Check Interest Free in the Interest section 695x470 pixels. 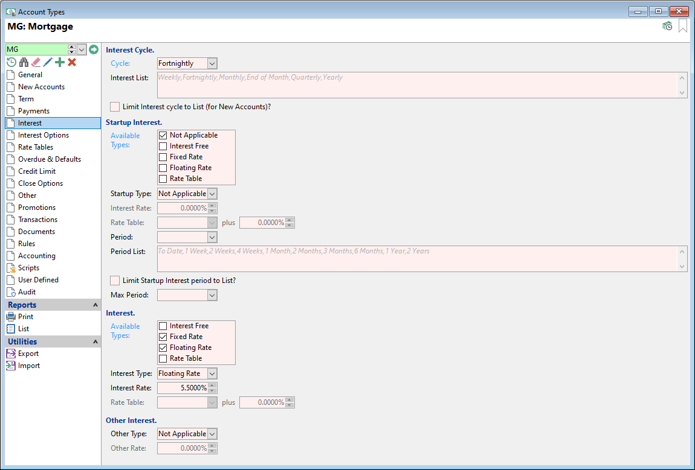click(x=163, y=326)
